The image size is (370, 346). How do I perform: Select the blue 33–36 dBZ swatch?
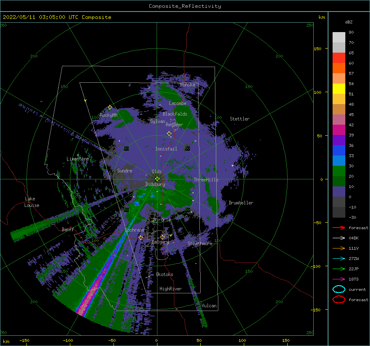pos(339,151)
